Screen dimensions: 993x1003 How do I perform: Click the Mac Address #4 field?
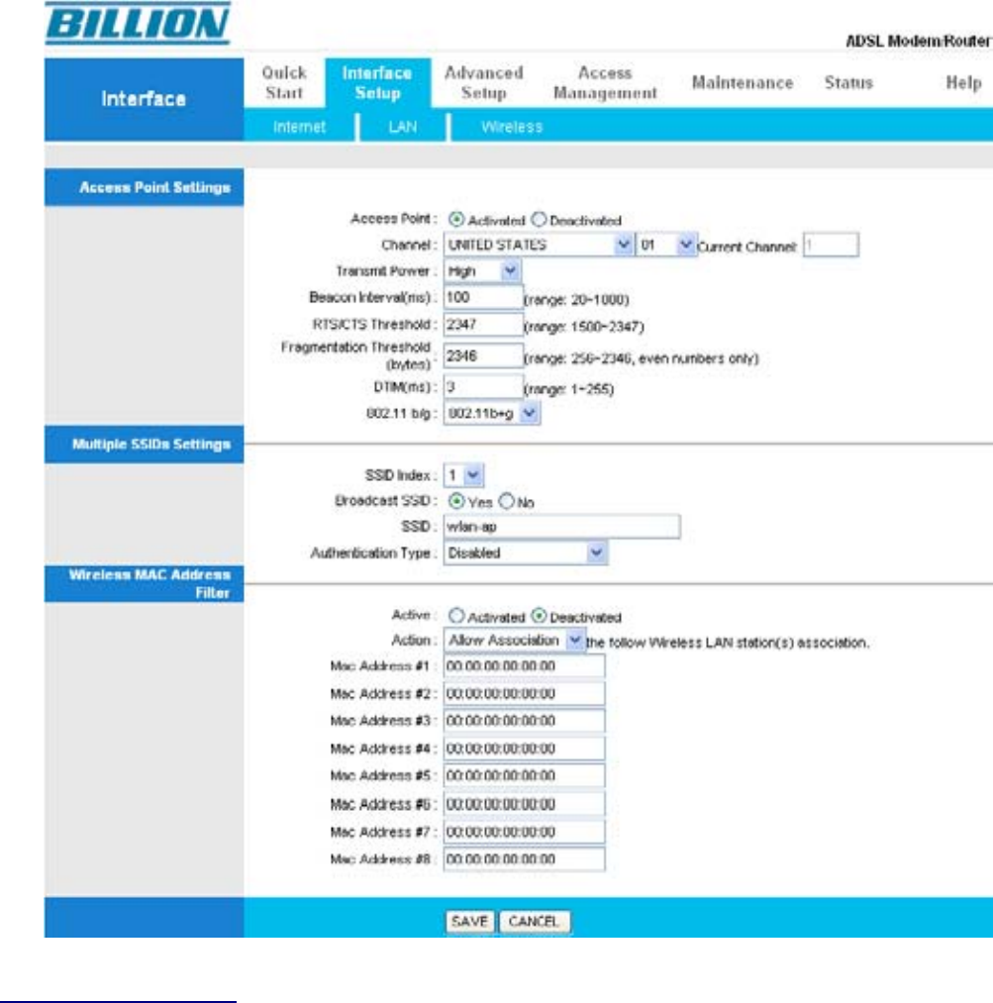point(525,749)
